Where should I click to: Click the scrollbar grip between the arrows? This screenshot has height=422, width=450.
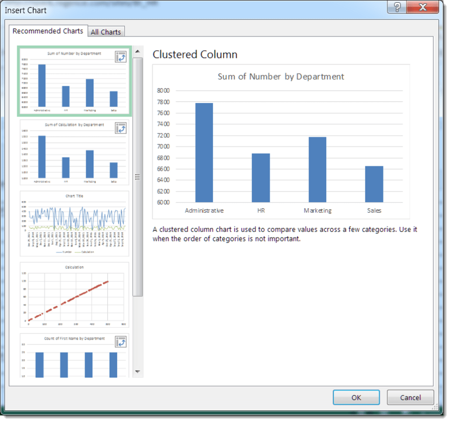point(138,176)
